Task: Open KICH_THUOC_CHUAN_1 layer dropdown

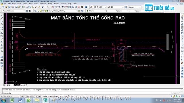Action: [x=76, y=11]
